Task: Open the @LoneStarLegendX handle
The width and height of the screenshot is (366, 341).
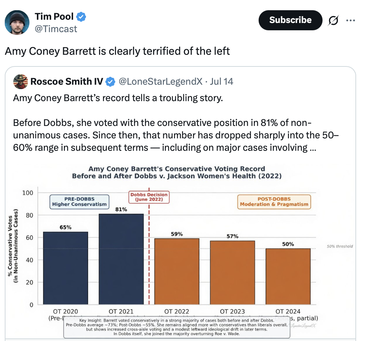Action: (x=161, y=82)
